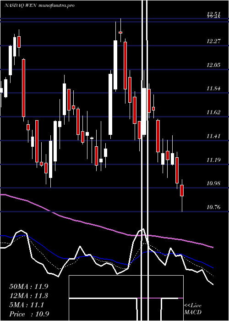Select the 10.76 price level label
This screenshot has width=229, height=321.
click(x=214, y=207)
